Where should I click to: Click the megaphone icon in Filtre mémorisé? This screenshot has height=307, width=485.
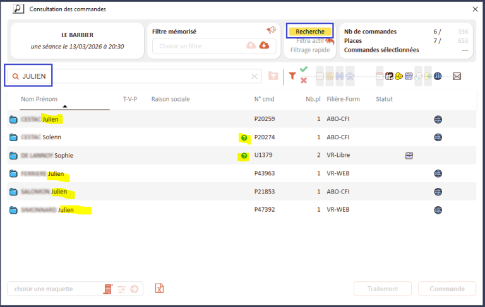(x=271, y=30)
